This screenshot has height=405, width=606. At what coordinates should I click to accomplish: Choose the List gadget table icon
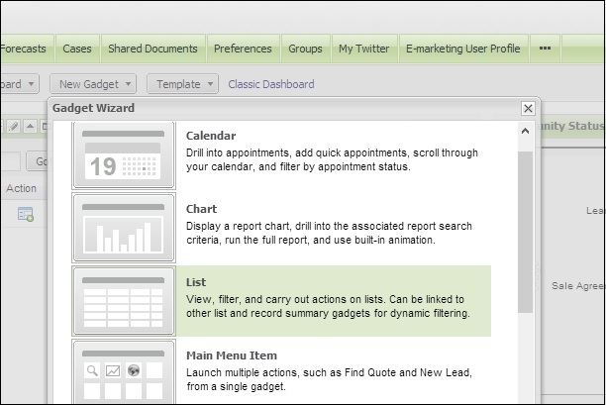tap(124, 301)
